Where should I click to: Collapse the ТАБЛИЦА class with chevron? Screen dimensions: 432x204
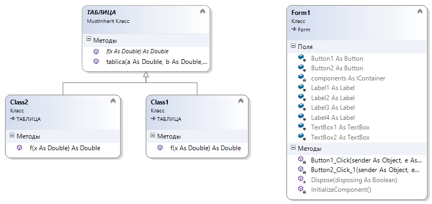click(x=202, y=11)
